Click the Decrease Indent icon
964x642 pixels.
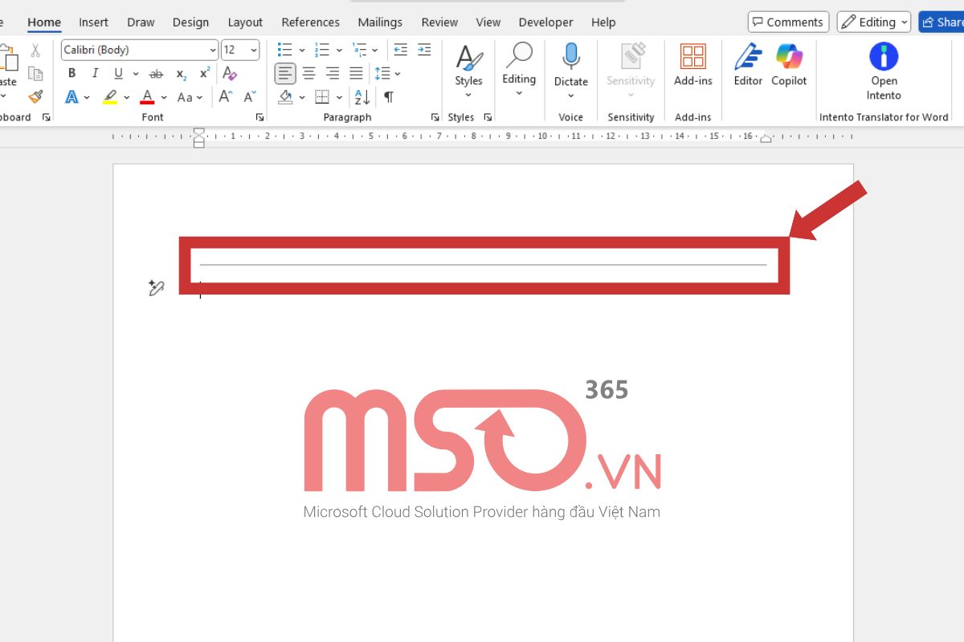(x=400, y=51)
